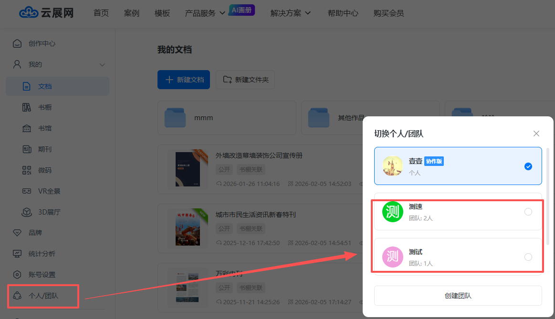Select the 测速 team radio button

528,212
